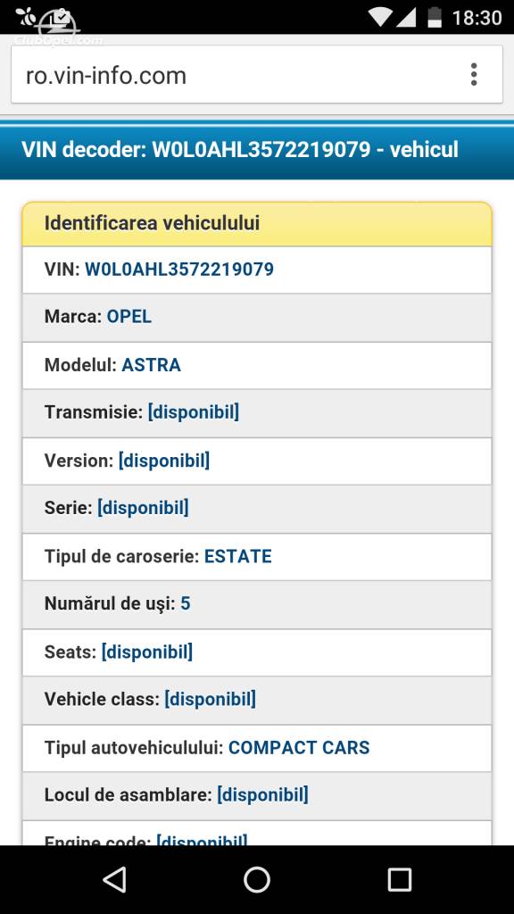Viewport: 514px width, 914px height.
Task: Open the ASTRA model link
Action: tap(151, 365)
